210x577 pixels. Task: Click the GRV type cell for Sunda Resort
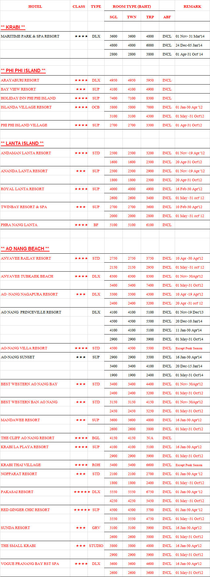(96, 528)
